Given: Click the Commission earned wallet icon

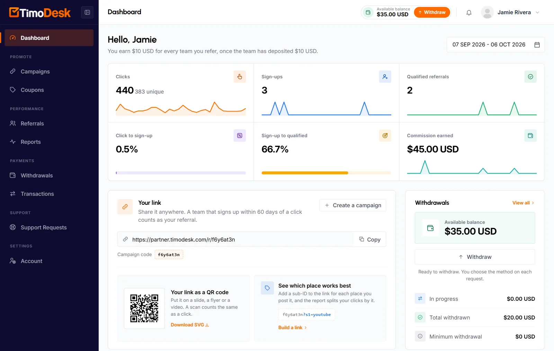Looking at the screenshot, I should tap(530, 135).
